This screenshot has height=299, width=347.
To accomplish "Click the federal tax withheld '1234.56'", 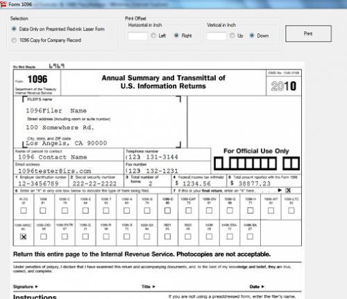I will pos(196,184).
